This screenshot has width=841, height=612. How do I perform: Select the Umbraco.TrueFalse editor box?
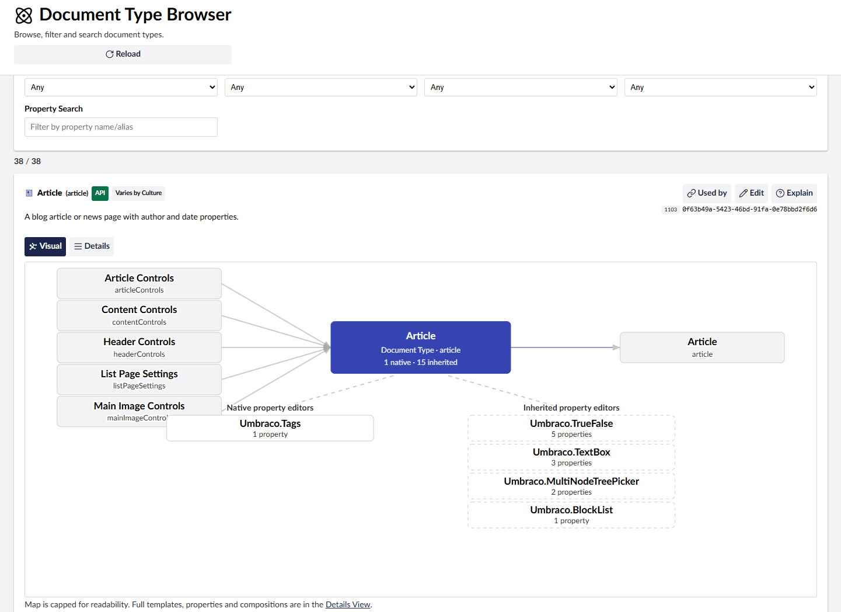tap(571, 428)
